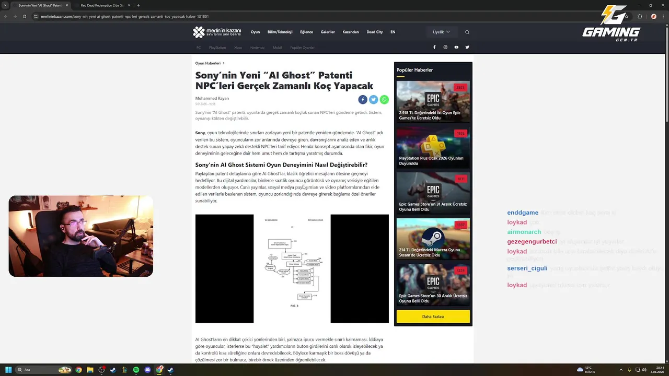Go to Oyun Haberleri breadcrumb

(208, 63)
